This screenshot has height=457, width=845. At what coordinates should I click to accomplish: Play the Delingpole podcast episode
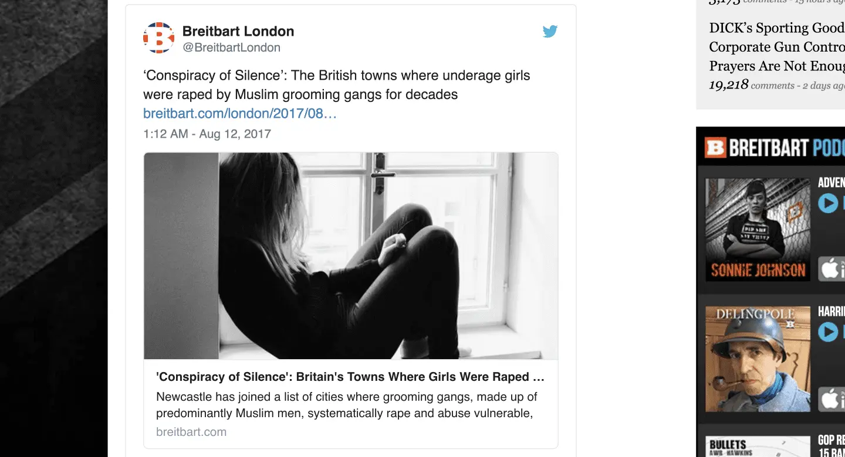(x=828, y=332)
